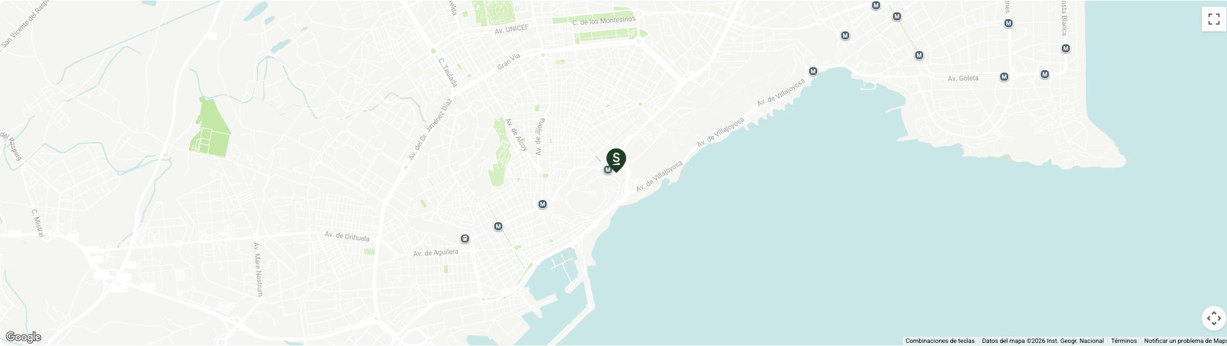Click the dark green S location marker
This screenshot has height=346, width=1227.
(616, 160)
